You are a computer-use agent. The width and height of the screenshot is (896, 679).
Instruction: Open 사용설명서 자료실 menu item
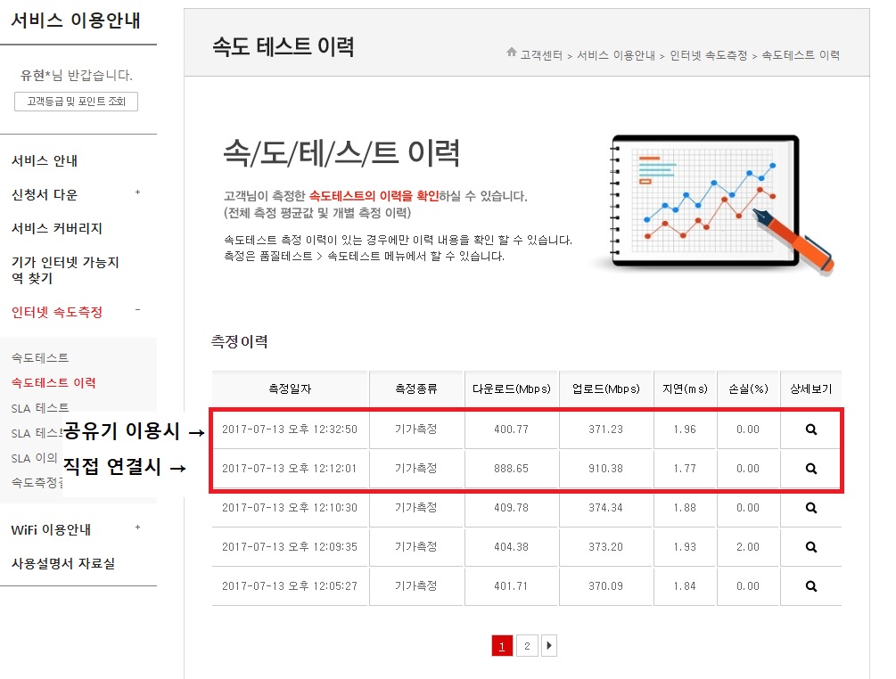point(63,564)
